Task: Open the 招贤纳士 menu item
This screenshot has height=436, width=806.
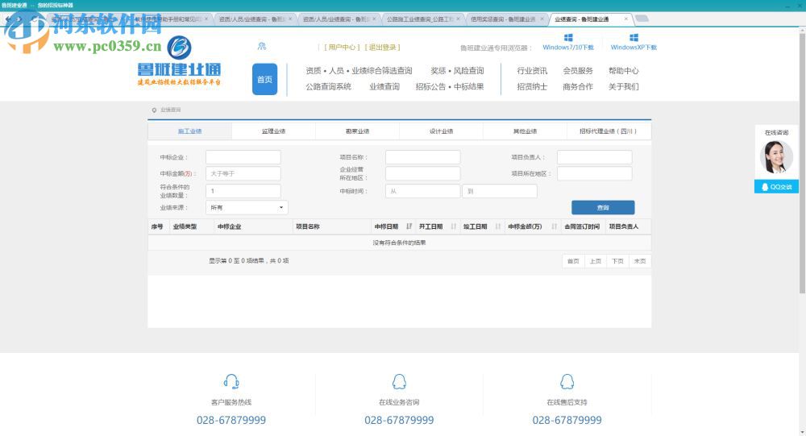Action: tap(532, 86)
